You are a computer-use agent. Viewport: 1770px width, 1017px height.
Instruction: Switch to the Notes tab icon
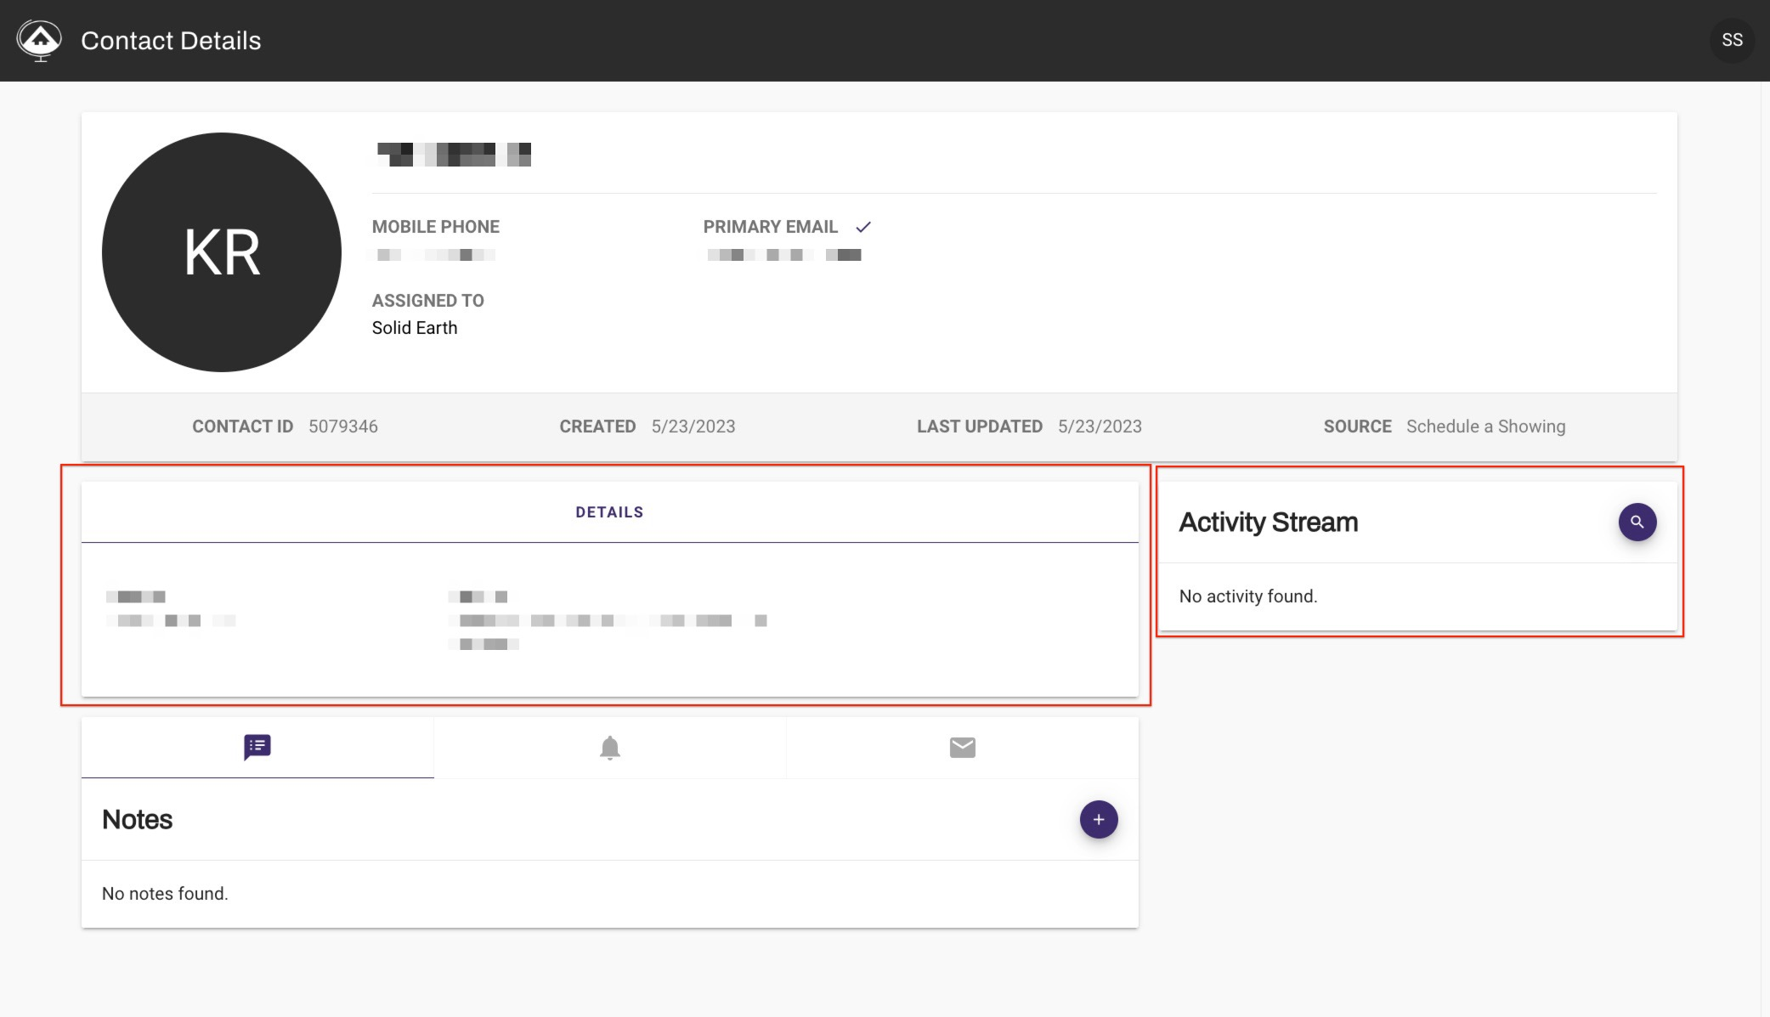(x=257, y=747)
